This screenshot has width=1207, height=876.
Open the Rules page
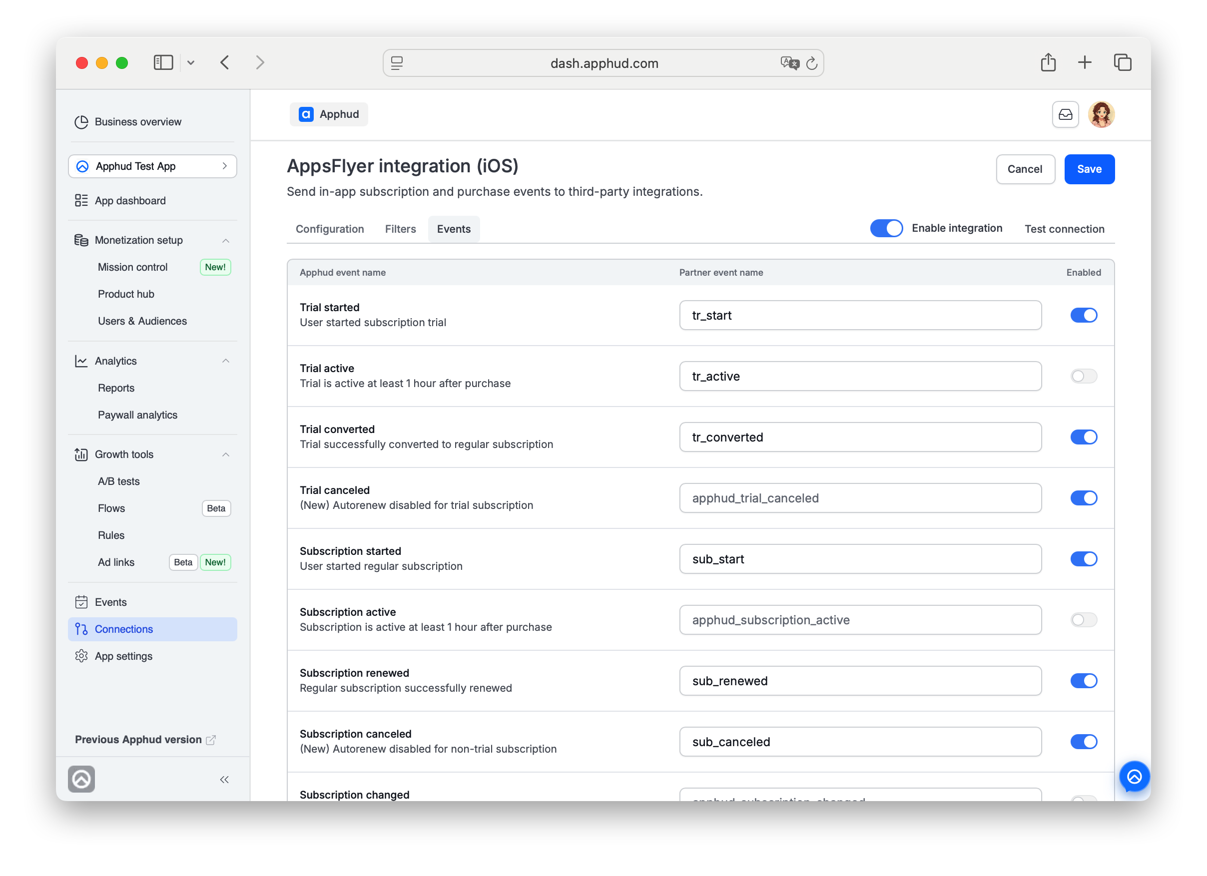pyautogui.click(x=111, y=535)
